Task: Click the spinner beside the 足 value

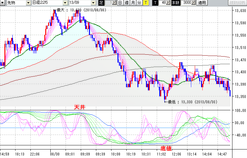Action: point(115,3)
